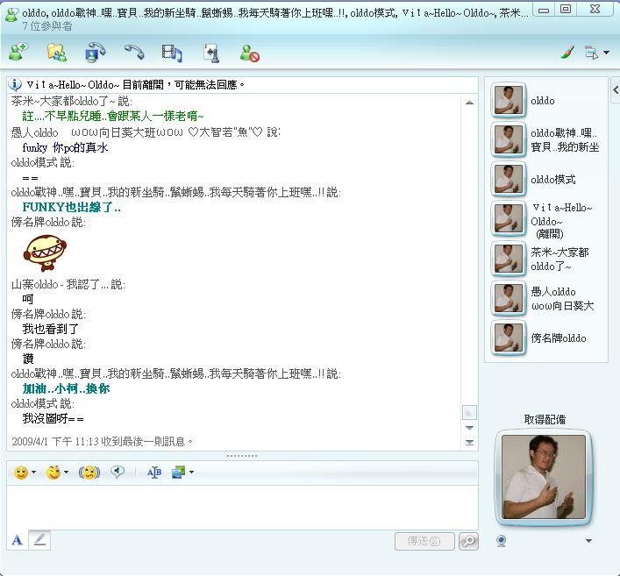The image size is (620, 576).
Task: Expand the emoticon dropdown arrow
Action: (33, 472)
